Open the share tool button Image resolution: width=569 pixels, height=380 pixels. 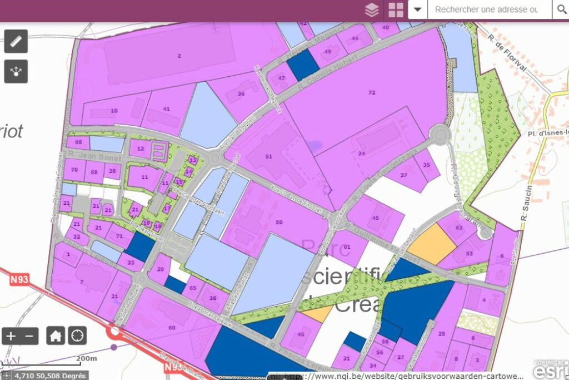tap(16, 71)
